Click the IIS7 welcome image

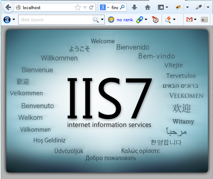(107, 101)
